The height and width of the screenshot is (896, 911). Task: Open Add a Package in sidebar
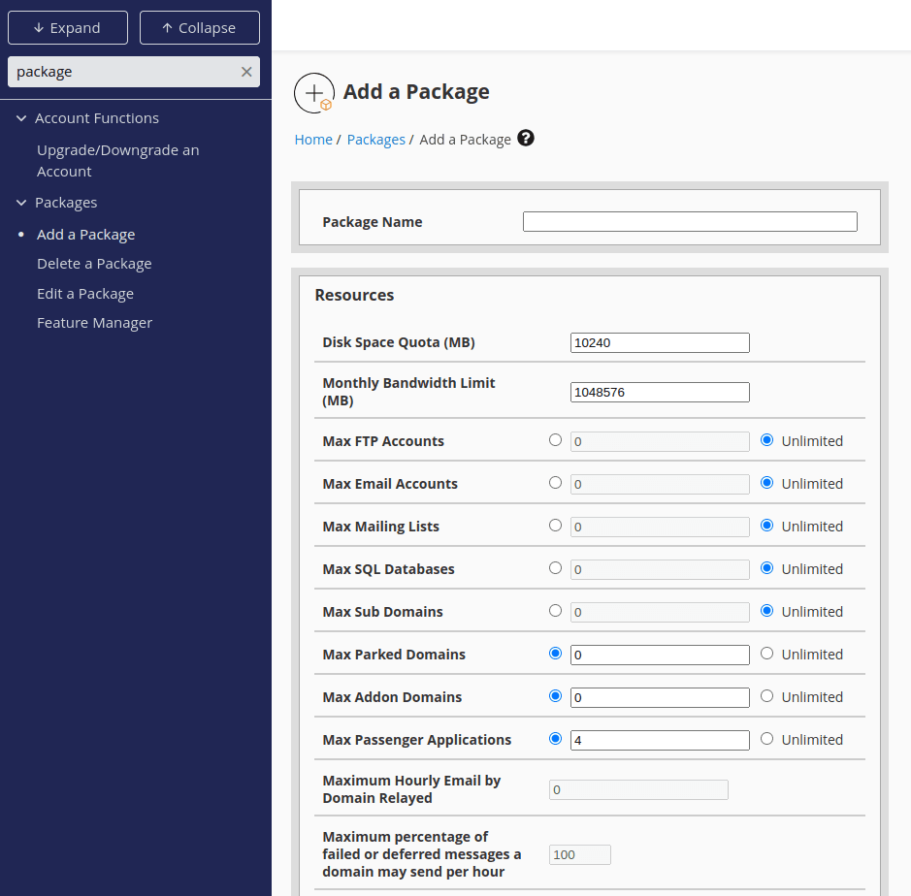[x=86, y=235]
